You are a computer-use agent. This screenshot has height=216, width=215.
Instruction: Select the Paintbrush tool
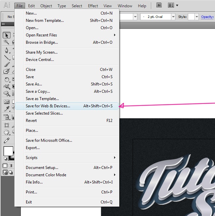6,64
